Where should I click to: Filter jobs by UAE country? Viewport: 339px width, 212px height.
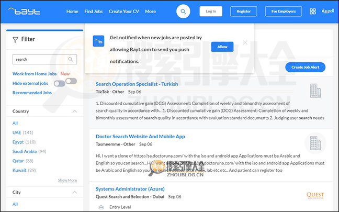click(x=17, y=132)
